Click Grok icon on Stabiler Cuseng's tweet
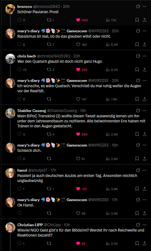Screen dimensions: 151x251 138,111
